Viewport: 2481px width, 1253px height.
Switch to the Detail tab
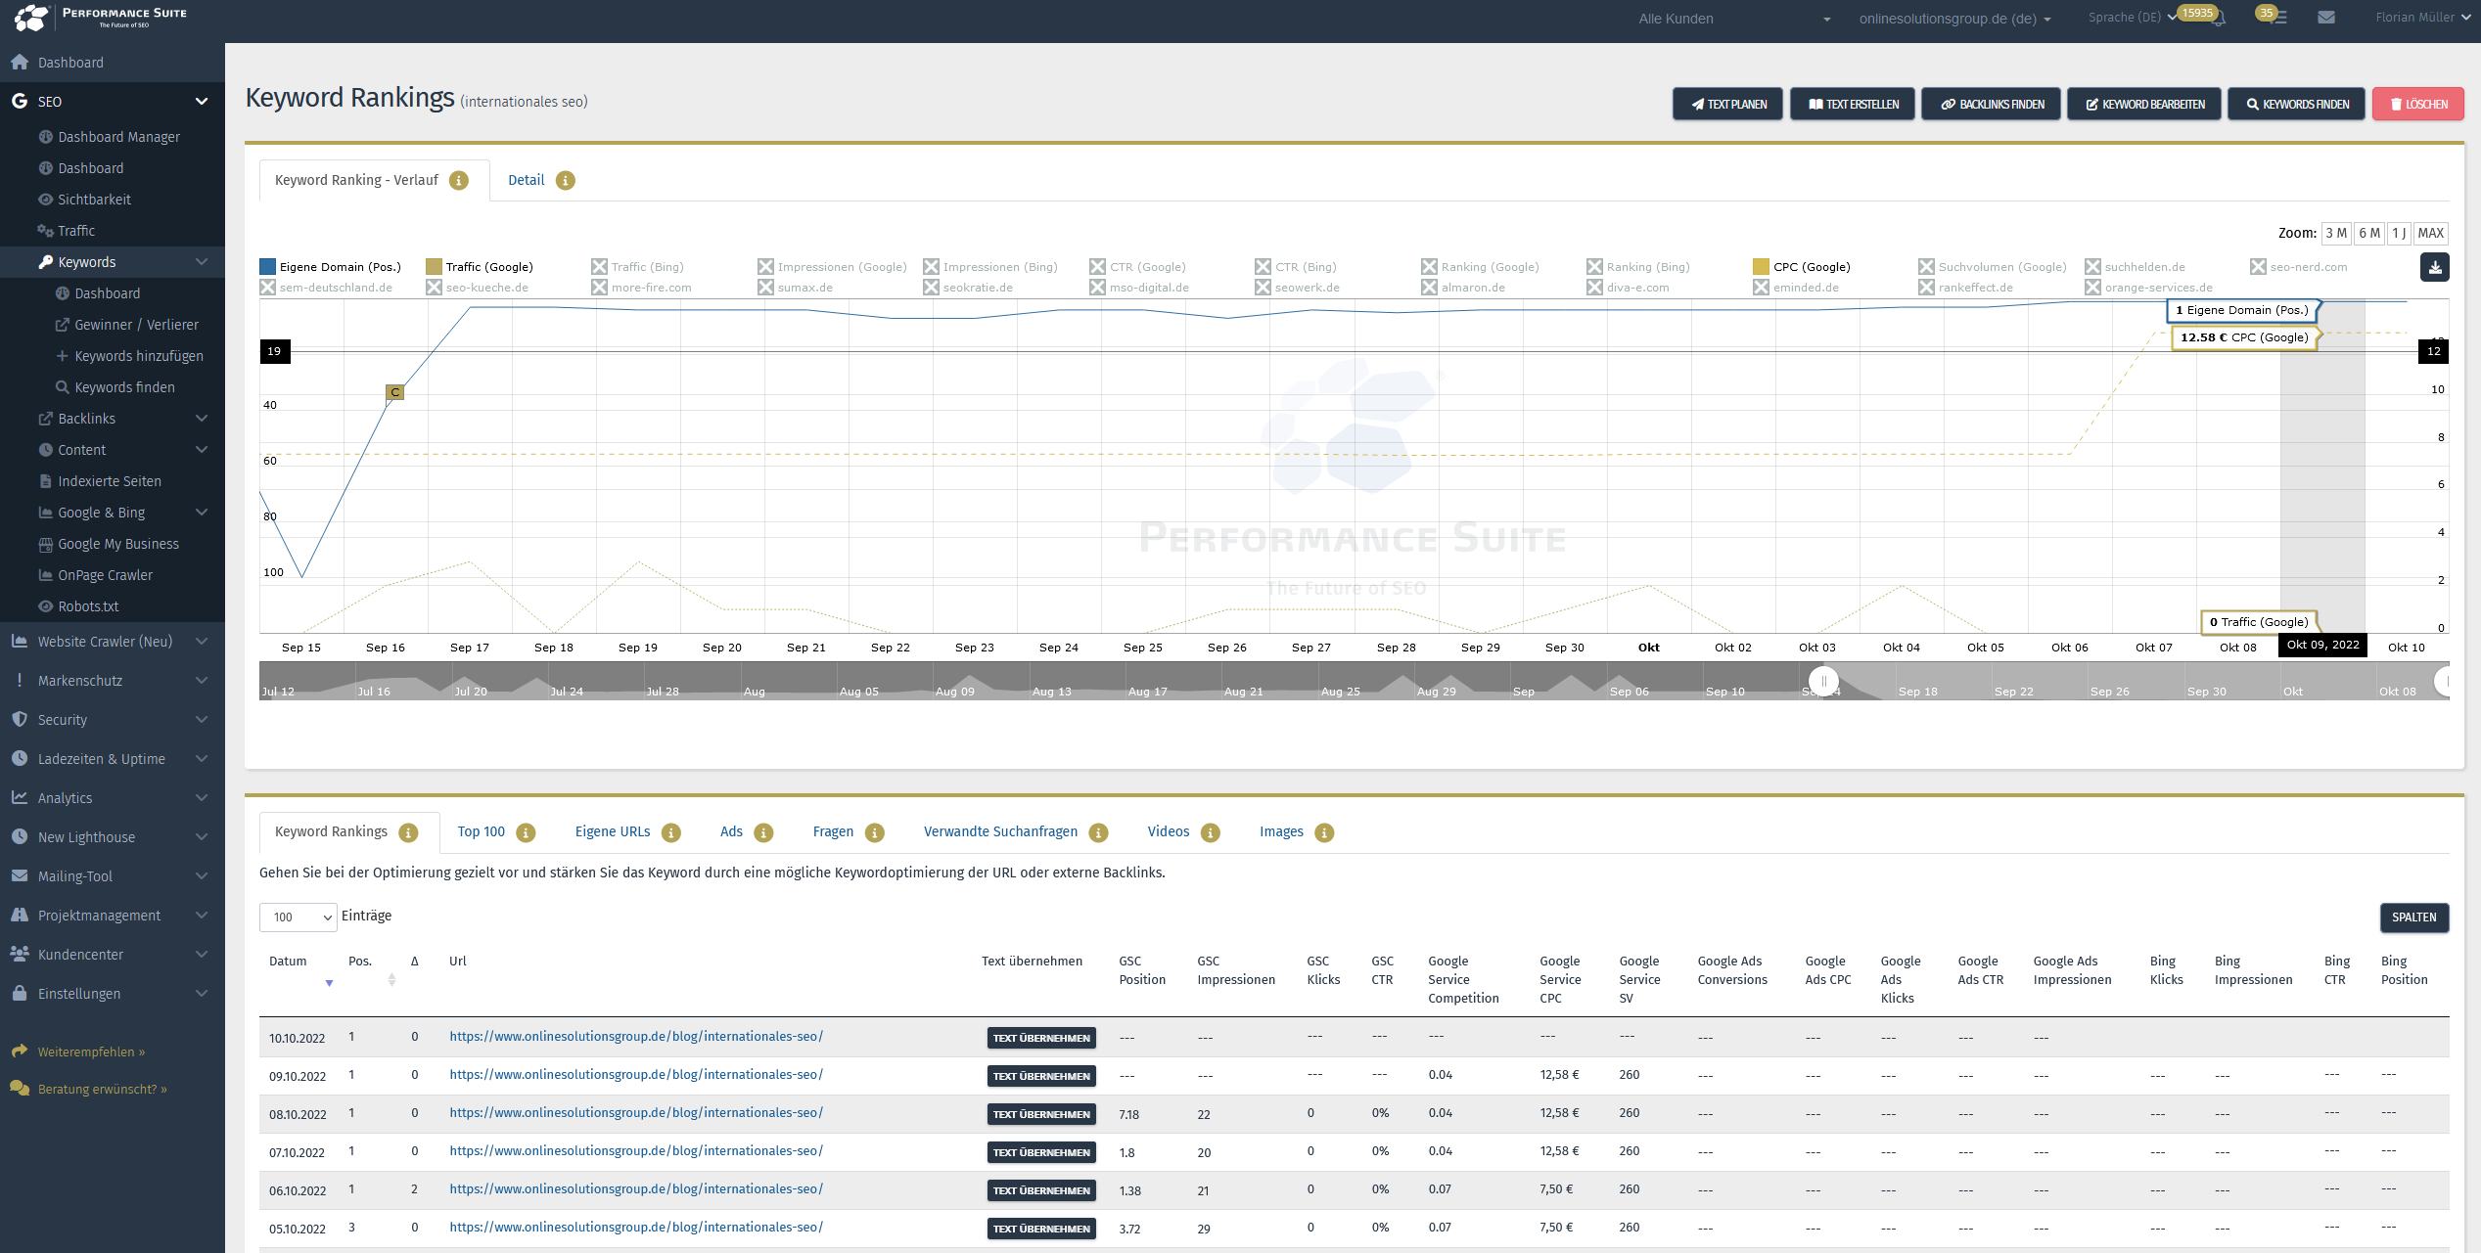pyautogui.click(x=527, y=181)
